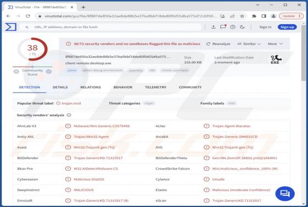Expand the Similar dropdown

point(249,44)
